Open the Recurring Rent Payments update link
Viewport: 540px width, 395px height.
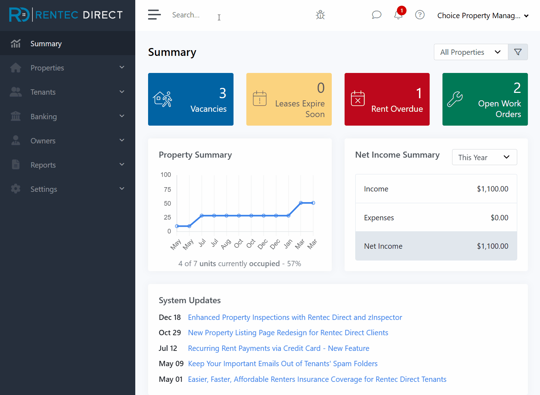coord(278,348)
